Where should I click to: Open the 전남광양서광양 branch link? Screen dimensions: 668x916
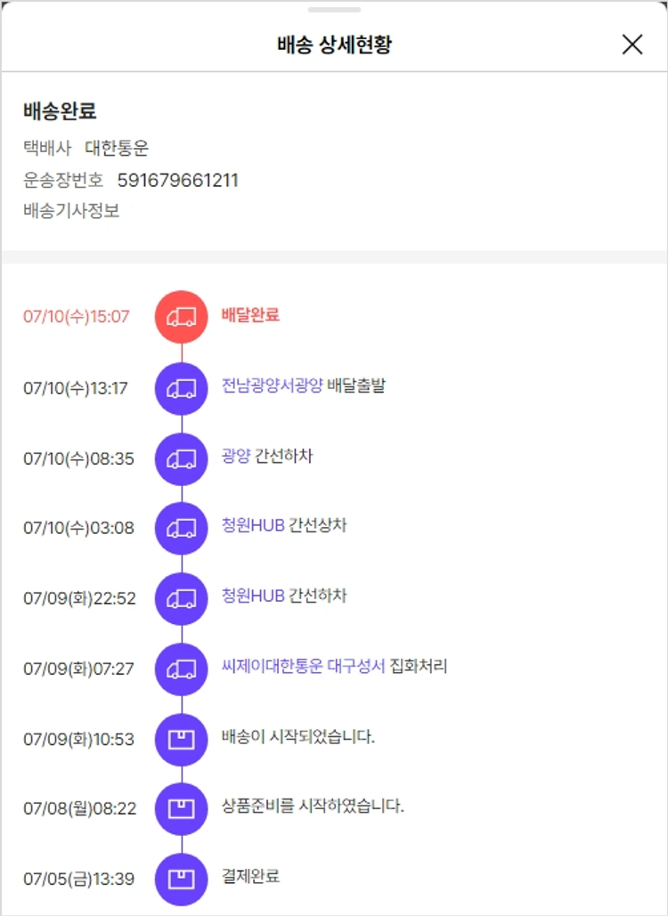[272, 386]
